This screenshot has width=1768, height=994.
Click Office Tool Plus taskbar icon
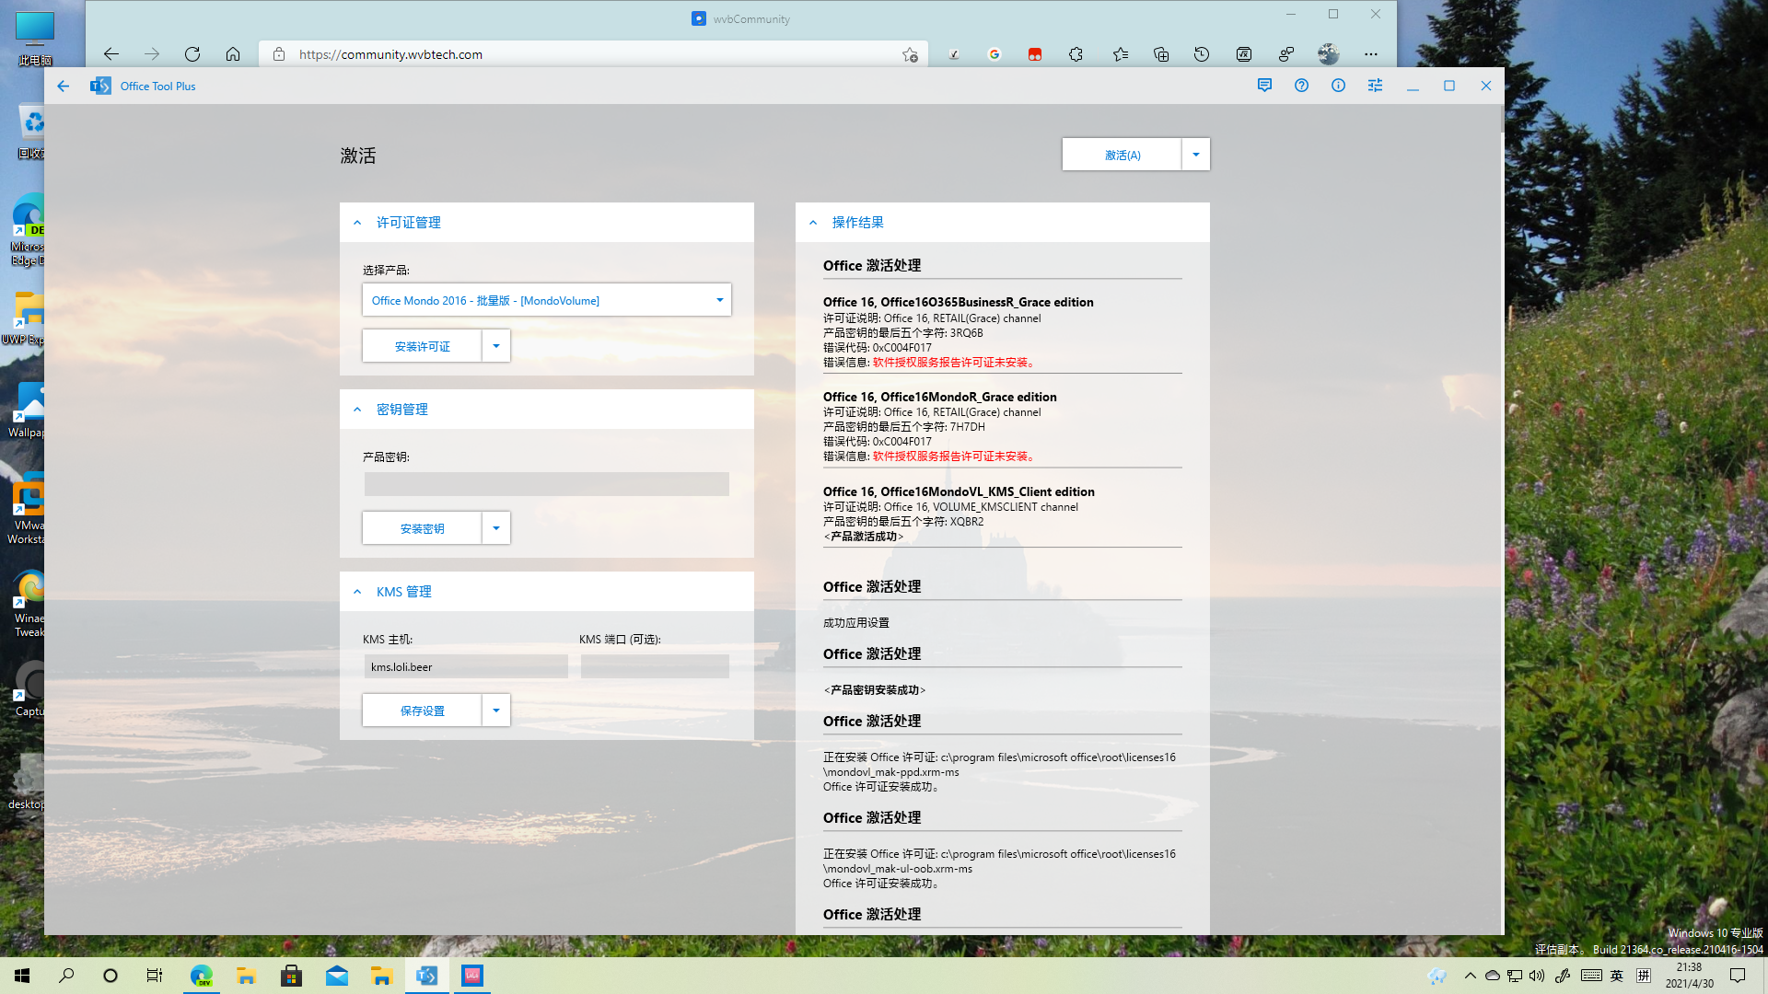426,976
